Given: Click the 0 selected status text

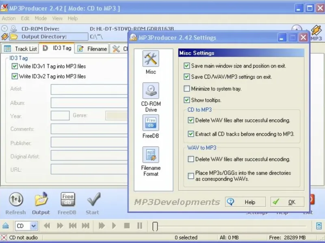Looking at the screenshot, I should 186,238.
